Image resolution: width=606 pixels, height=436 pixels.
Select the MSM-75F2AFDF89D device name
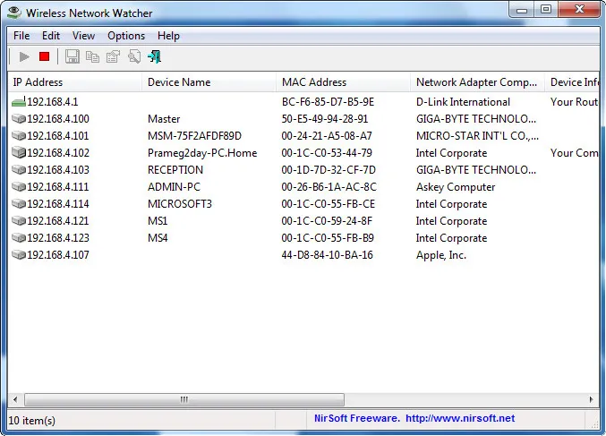tap(194, 136)
